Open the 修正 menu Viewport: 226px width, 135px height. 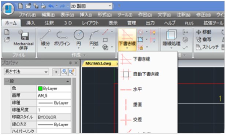coord(203,15)
